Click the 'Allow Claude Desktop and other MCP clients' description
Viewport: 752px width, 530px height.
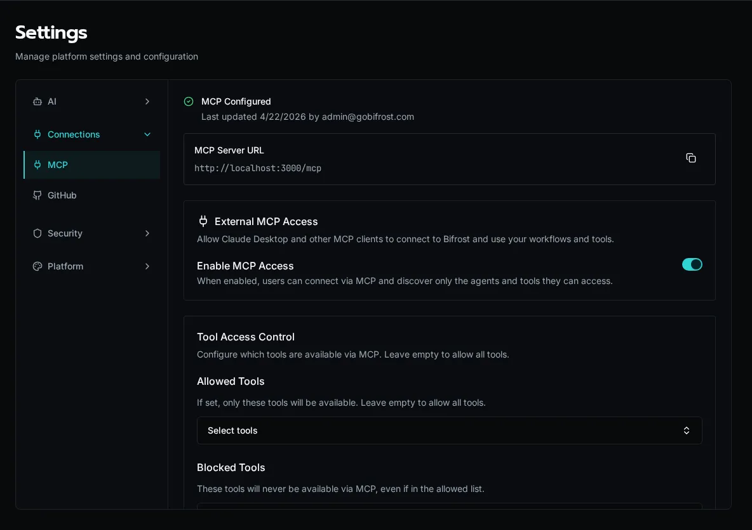click(405, 239)
